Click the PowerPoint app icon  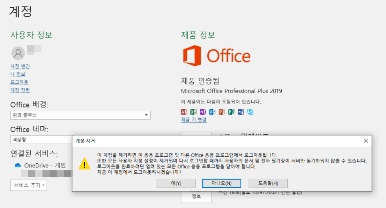(221, 112)
